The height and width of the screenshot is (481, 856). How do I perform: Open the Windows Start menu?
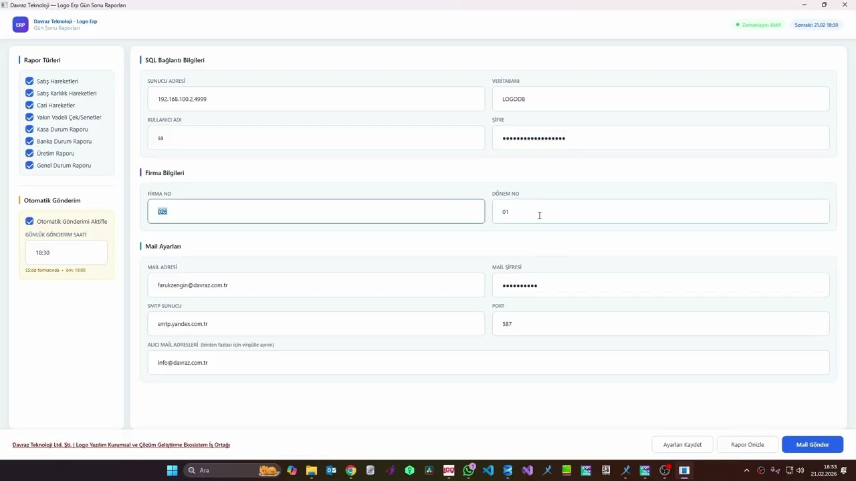(172, 470)
